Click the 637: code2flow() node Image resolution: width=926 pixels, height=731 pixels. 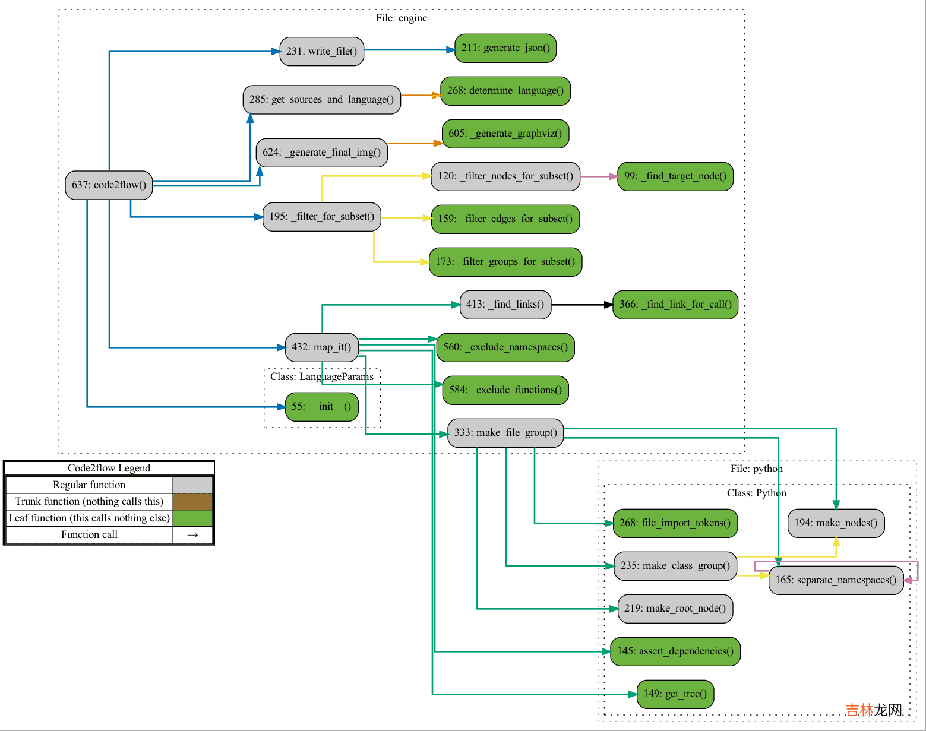(109, 185)
